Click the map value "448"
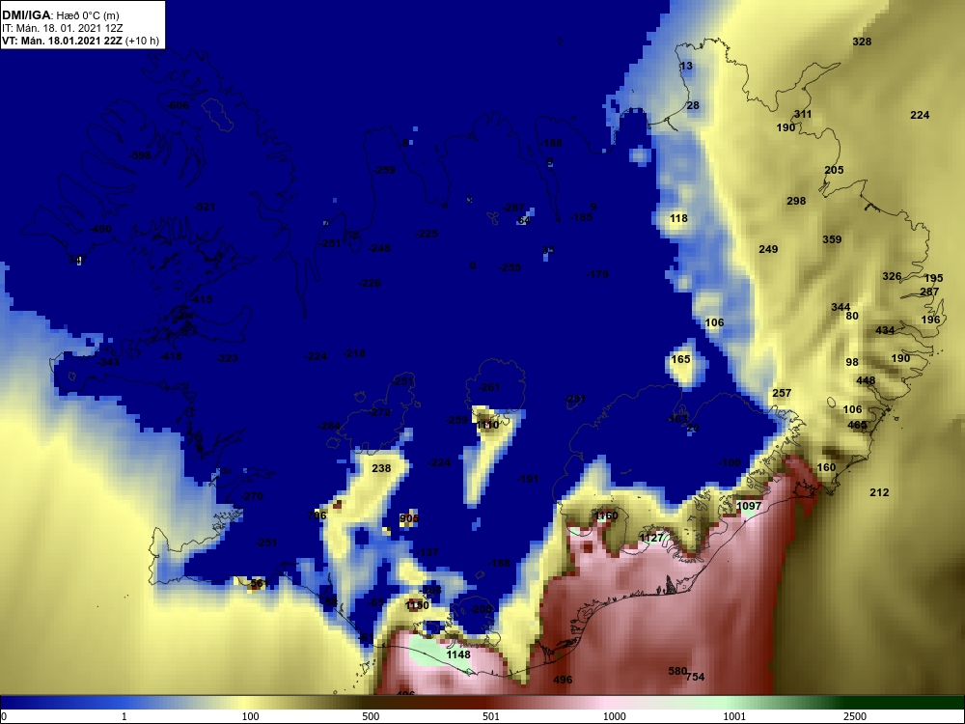 point(866,380)
